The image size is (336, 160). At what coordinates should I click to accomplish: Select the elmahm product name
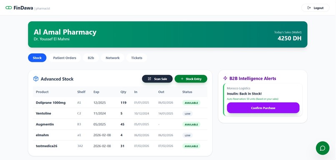42,135
